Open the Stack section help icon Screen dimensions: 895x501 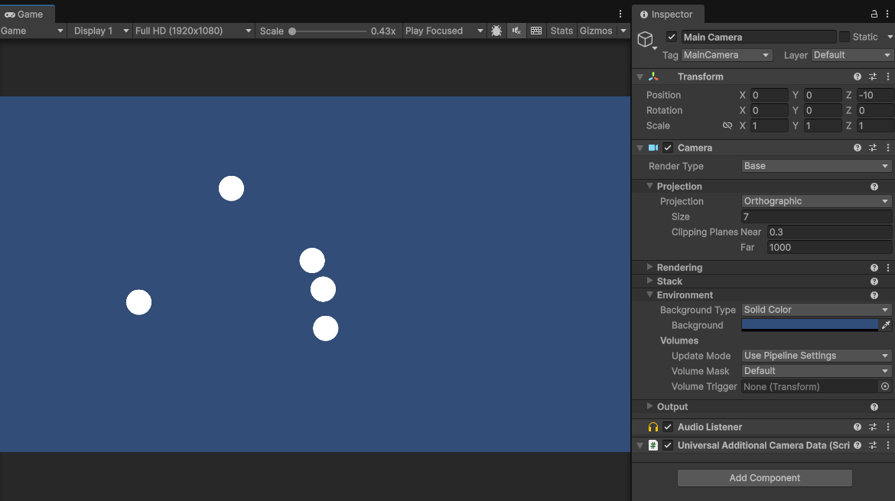click(874, 281)
